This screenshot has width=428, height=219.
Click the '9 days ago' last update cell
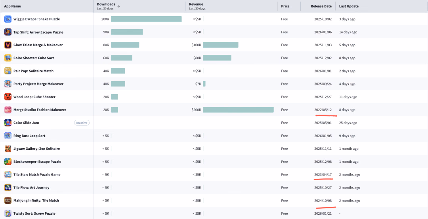tap(347, 136)
